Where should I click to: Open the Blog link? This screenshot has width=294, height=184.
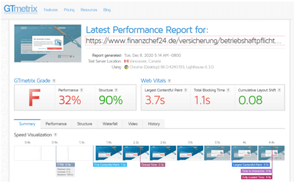click(107, 10)
